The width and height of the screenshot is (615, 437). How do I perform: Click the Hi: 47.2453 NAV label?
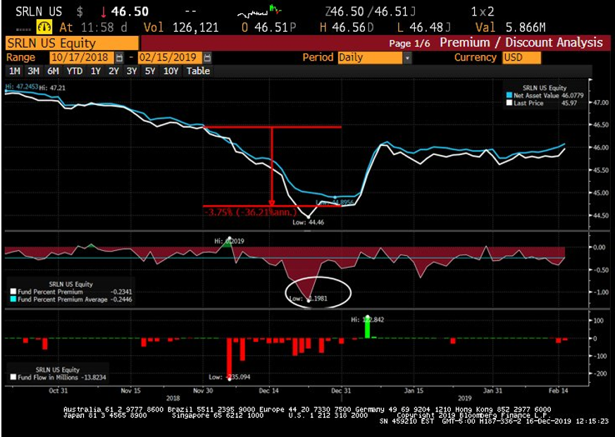click(x=22, y=86)
